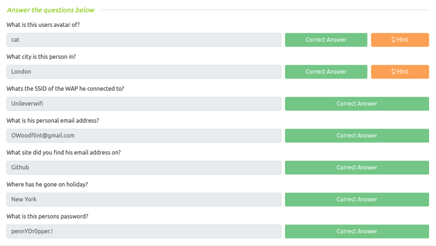Click Correct Answer beside Github
This screenshot has height=246, width=436.
pyautogui.click(x=357, y=168)
